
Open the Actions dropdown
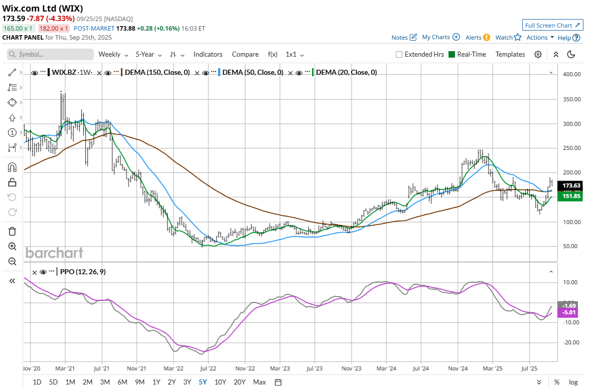540,37
